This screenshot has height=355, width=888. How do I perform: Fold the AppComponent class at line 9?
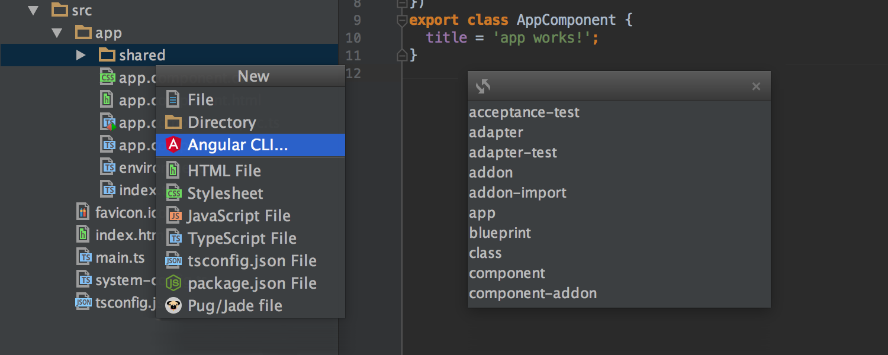tap(402, 20)
